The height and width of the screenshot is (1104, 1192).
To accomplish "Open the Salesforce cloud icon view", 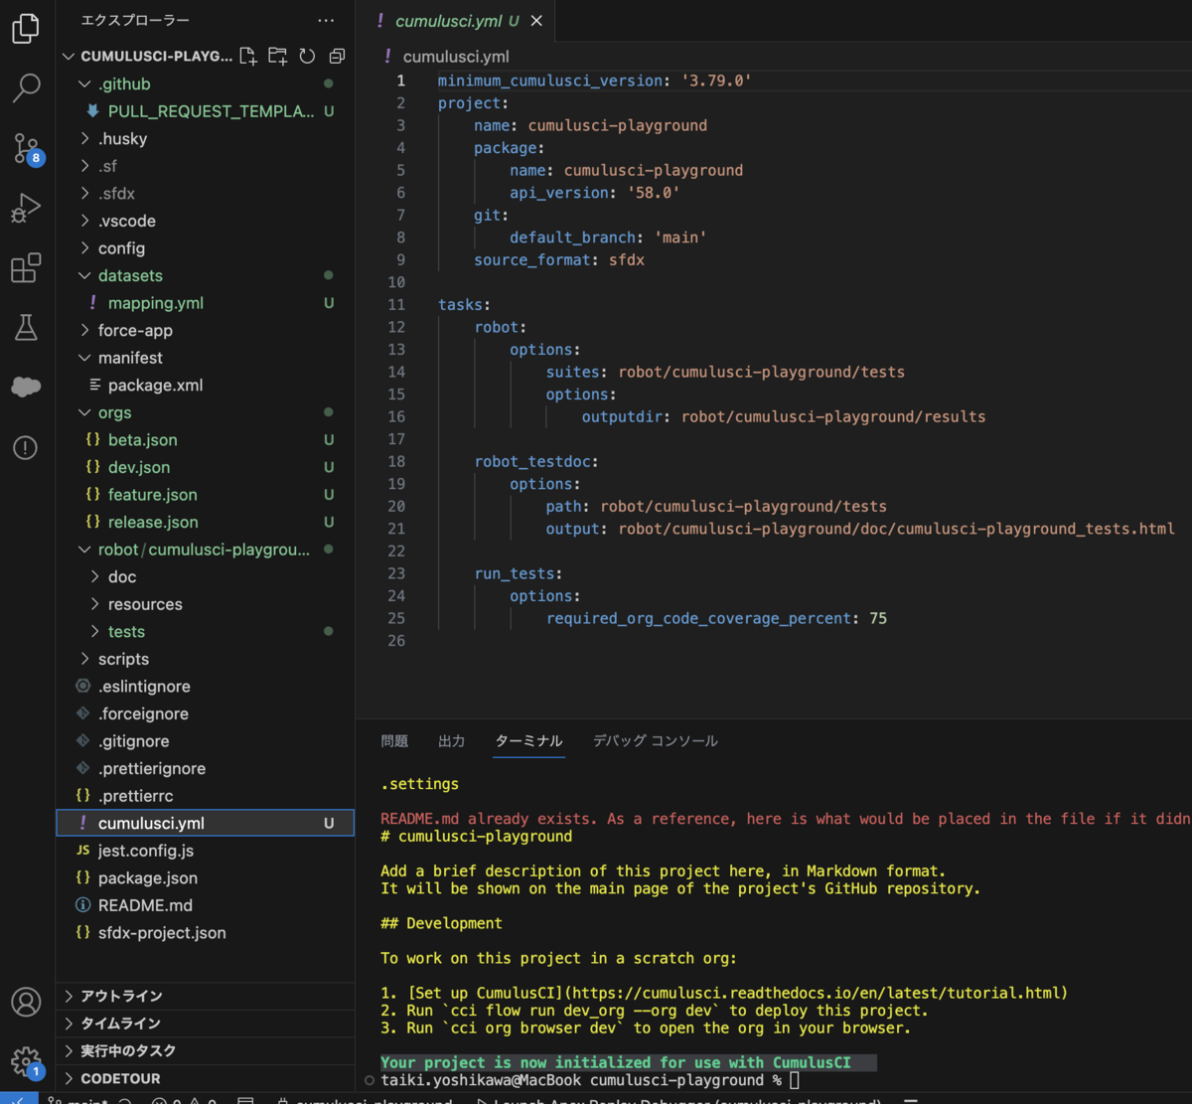I will point(26,388).
